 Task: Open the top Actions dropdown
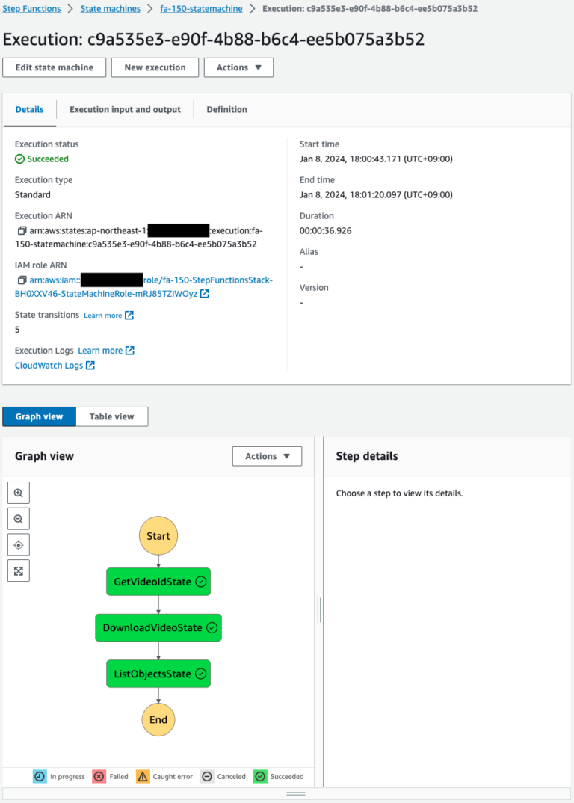(x=238, y=67)
